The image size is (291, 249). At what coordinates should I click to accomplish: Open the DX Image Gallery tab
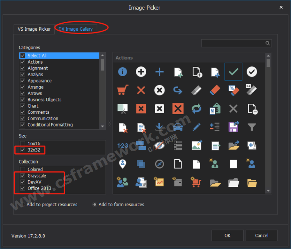pos(76,29)
